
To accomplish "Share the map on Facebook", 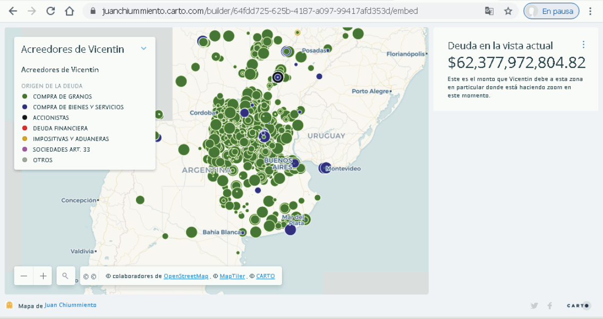I will [550, 306].
